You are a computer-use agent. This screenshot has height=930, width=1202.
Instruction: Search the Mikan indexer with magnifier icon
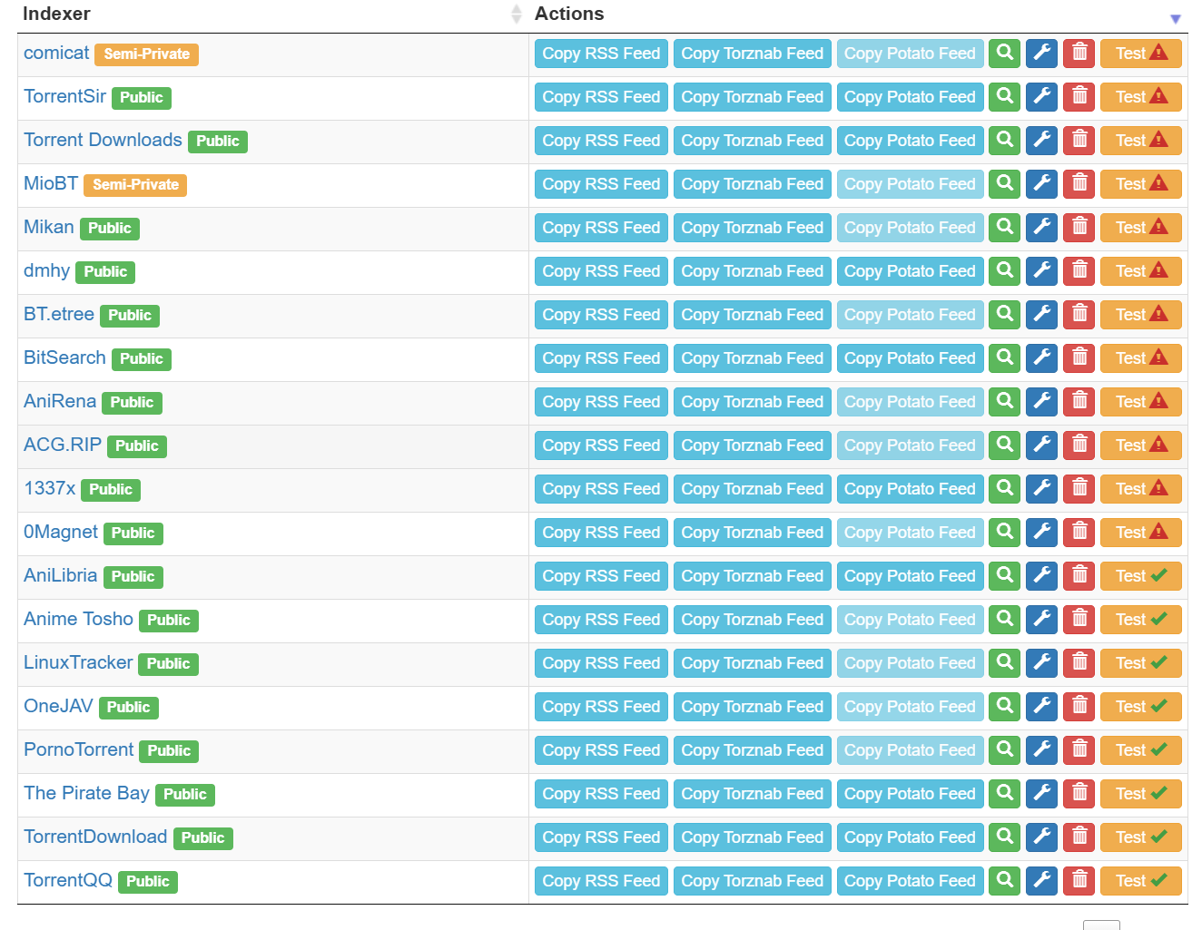coord(1004,228)
